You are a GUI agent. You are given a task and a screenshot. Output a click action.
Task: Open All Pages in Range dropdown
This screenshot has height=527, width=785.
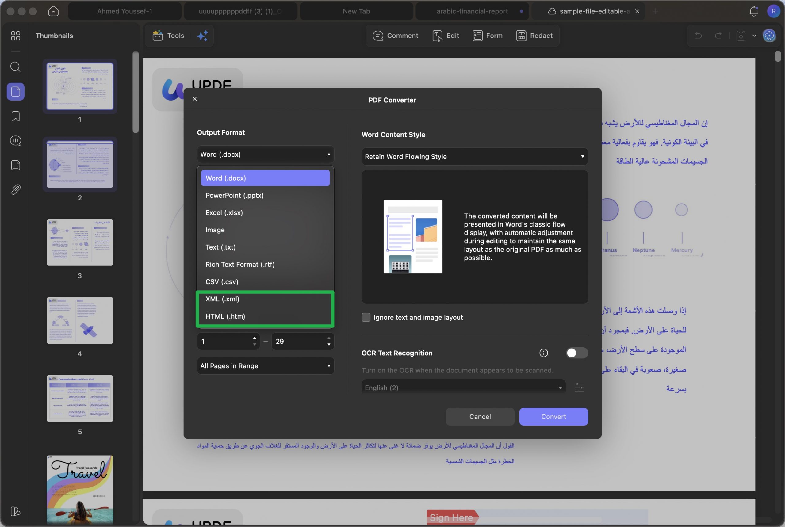[266, 366]
